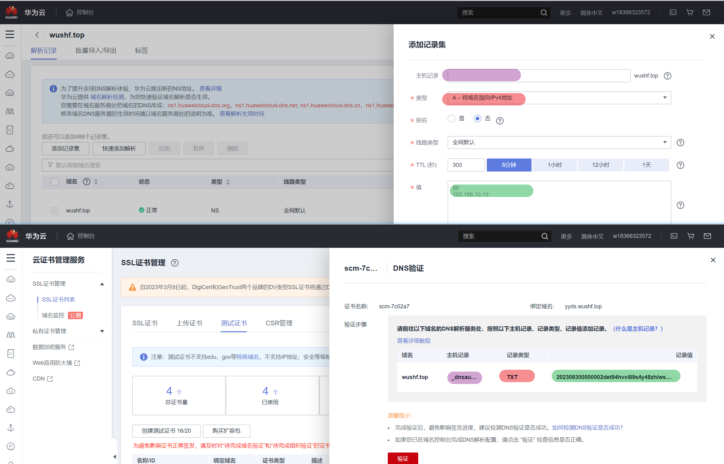
Task: Click the search magnifier icon in top header
Action: [x=544, y=13]
